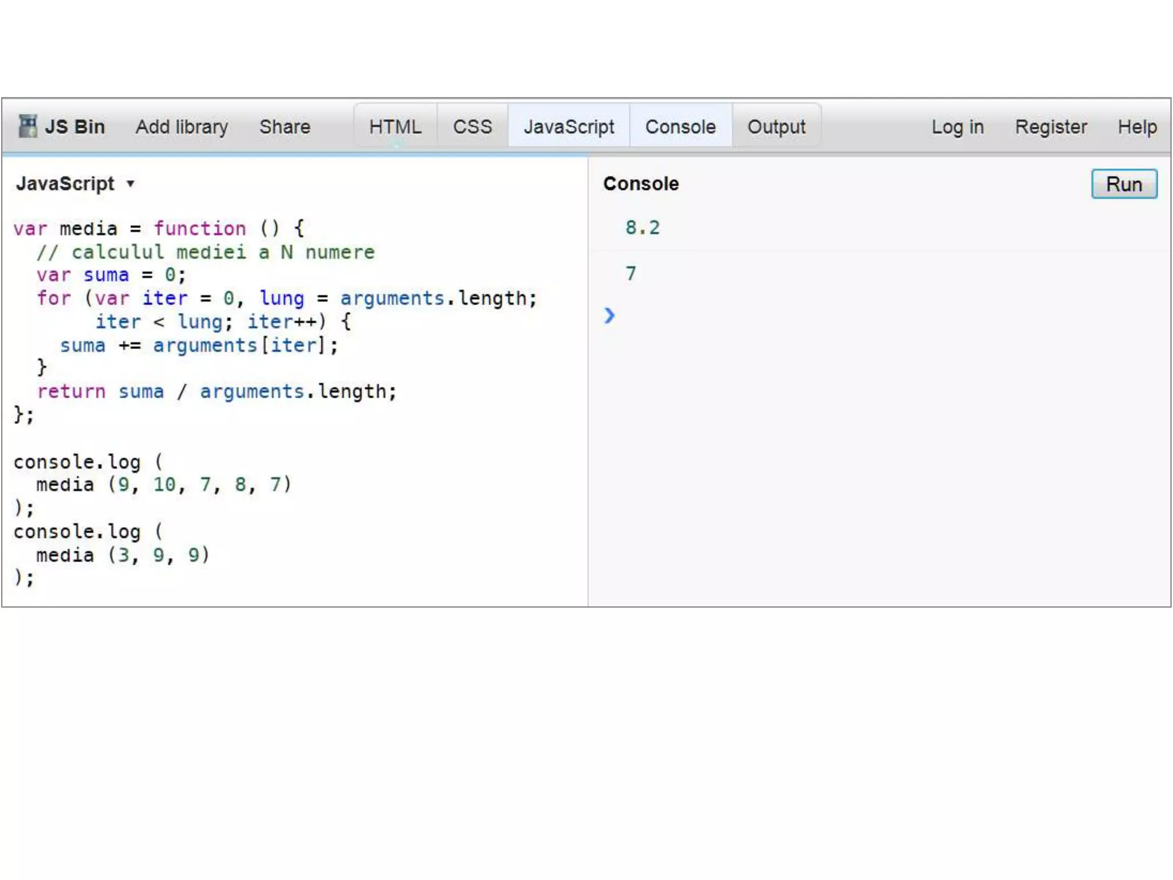Select the console output 7

(x=631, y=274)
